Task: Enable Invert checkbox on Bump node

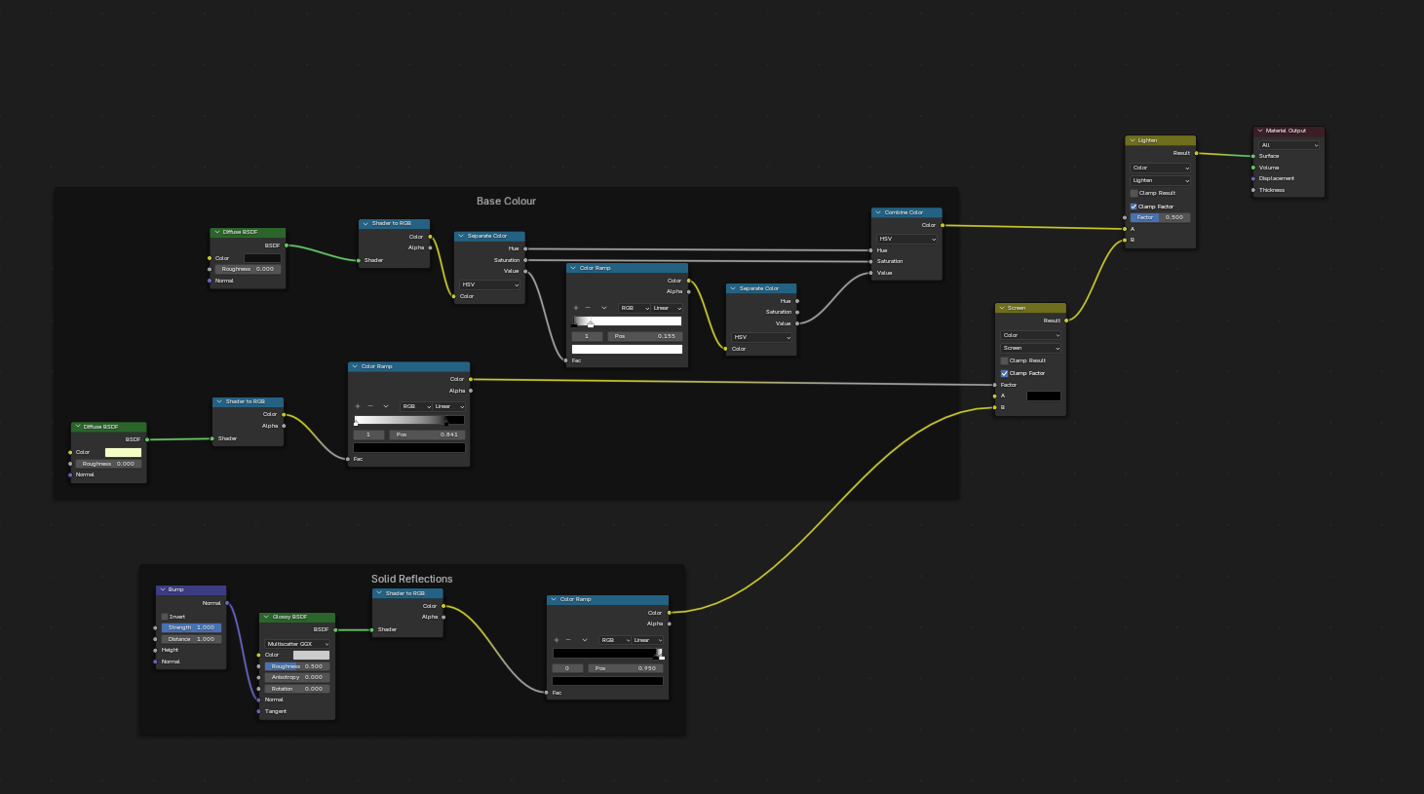Action: [165, 617]
